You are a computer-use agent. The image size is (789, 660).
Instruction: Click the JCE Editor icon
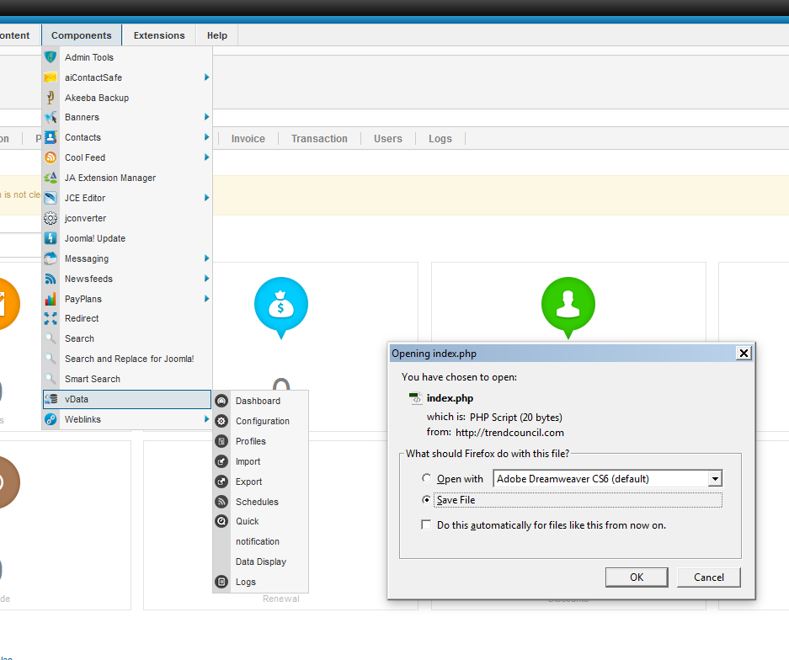coord(51,198)
